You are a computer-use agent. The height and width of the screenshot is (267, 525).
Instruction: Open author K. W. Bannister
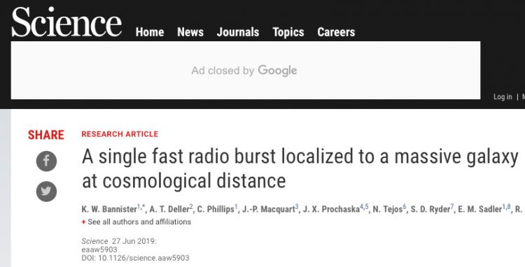click(109, 210)
